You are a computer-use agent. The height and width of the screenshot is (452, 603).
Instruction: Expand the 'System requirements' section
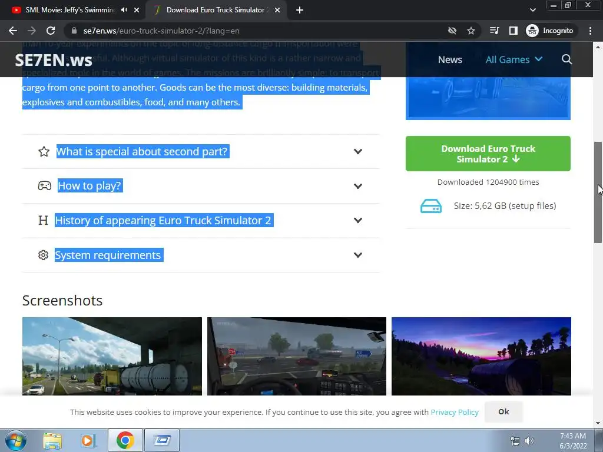201,255
